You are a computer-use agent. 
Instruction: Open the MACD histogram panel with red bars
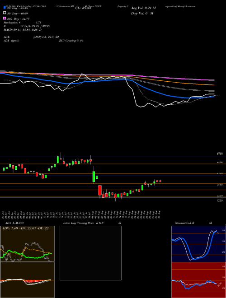(27, 280)
